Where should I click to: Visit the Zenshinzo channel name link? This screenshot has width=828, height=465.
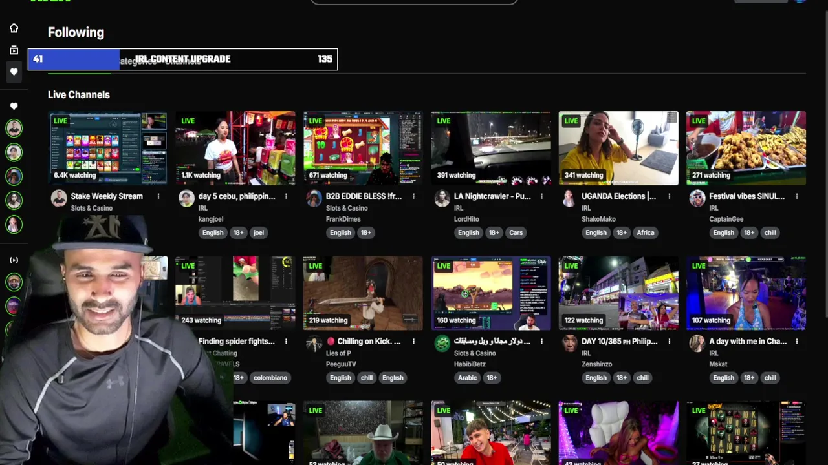[x=596, y=364]
